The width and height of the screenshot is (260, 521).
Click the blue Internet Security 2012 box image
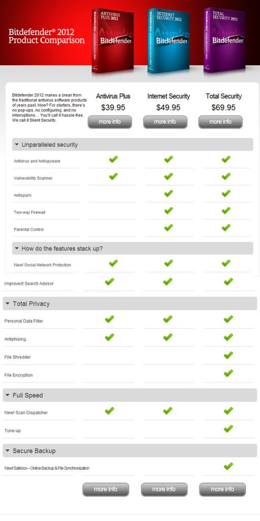(169, 40)
